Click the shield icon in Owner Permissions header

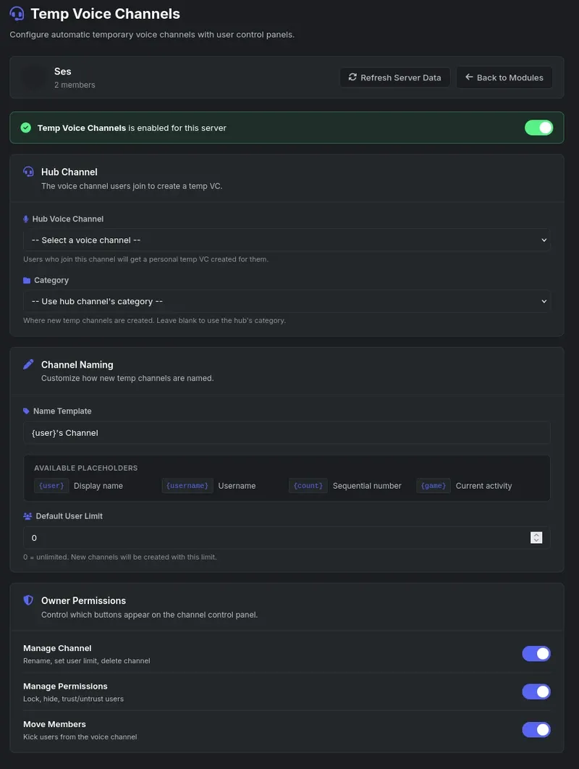point(29,600)
